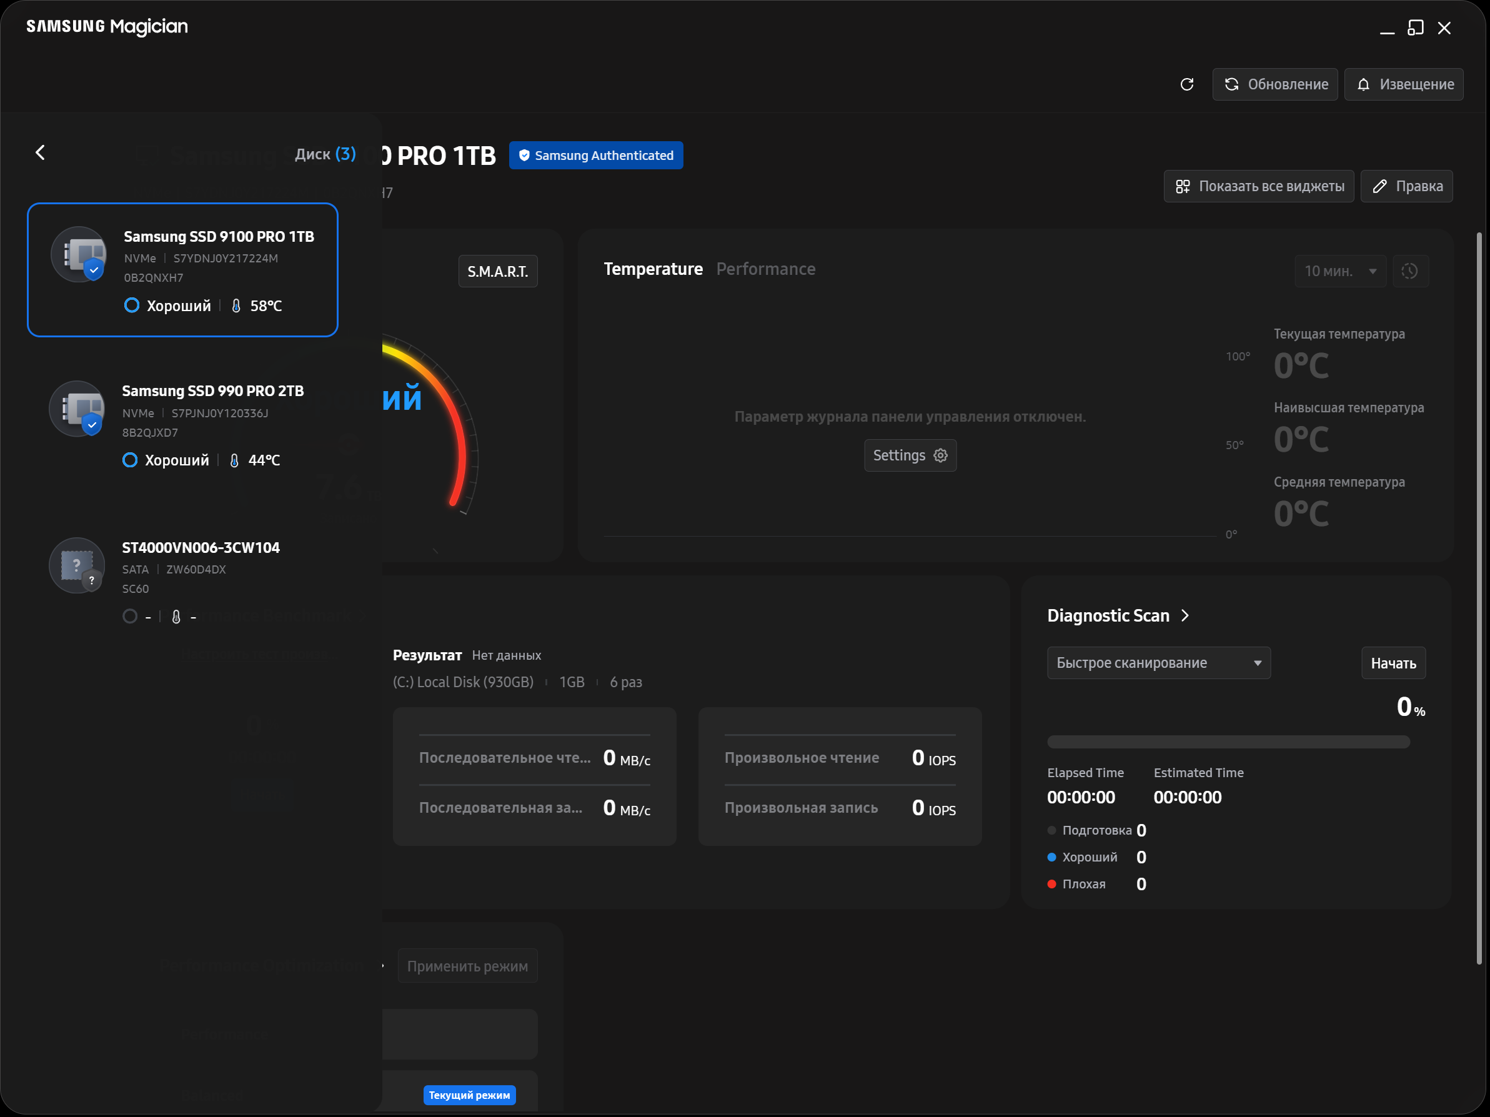Click the refresh icon near Обновление
This screenshot has width=1490, height=1117.
pos(1187,84)
